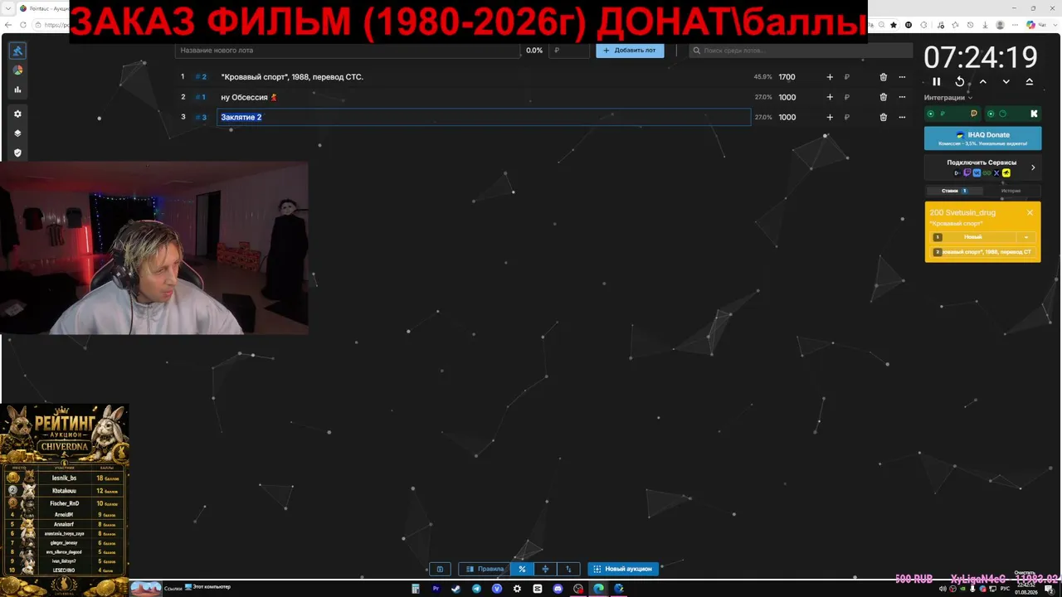Delete the "Заклятие 2" lot
Viewport: 1062px width, 597px height.
pos(883,117)
